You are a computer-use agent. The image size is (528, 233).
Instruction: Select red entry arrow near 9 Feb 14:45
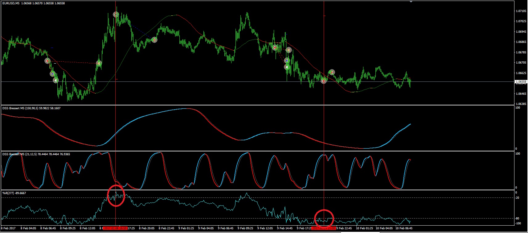[275, 48]
